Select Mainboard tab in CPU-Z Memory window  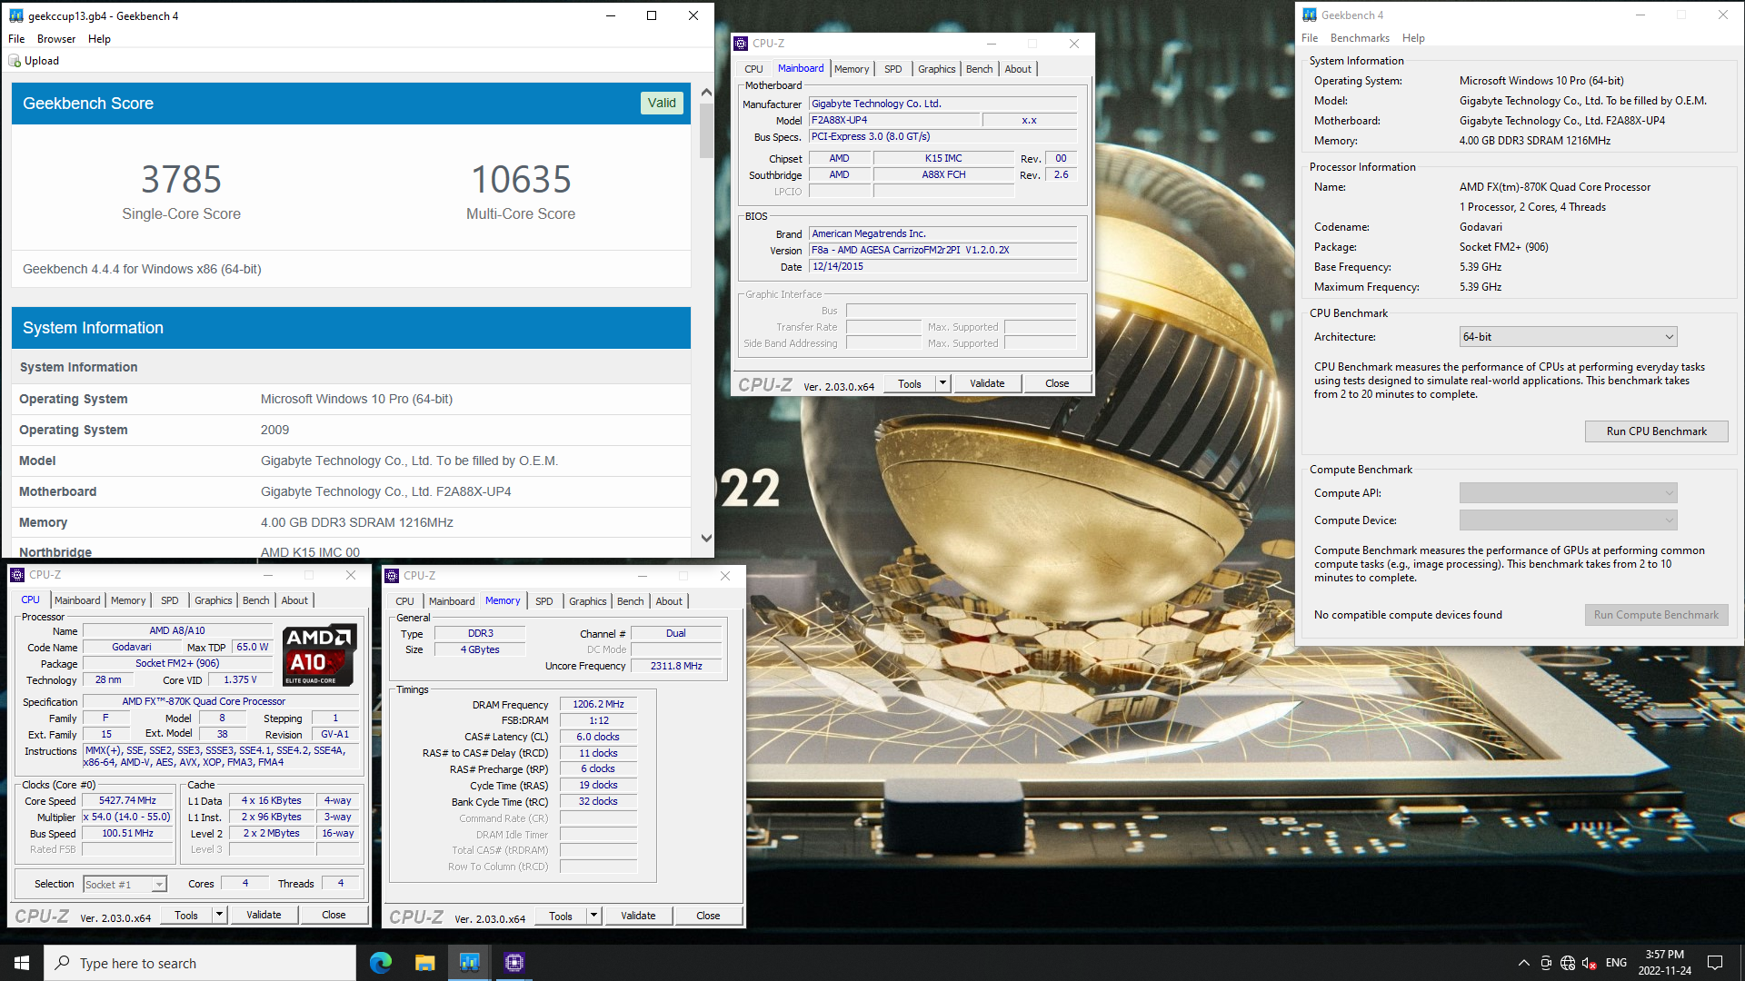click(452, 601)
